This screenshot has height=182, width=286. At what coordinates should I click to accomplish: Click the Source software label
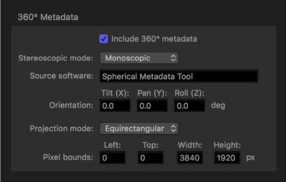[x=62, y=76]
